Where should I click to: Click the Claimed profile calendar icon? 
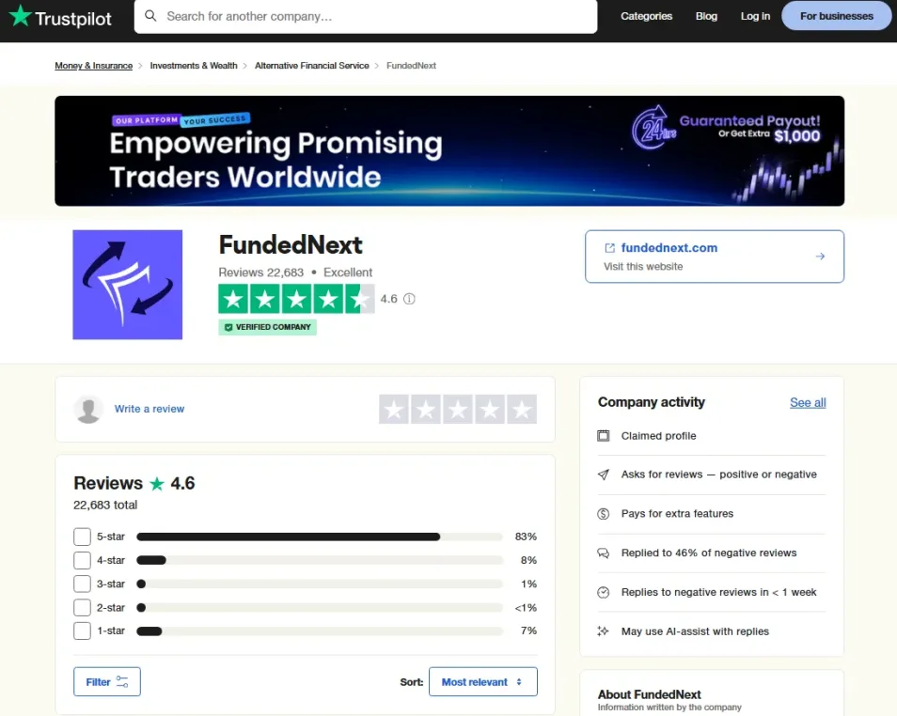tap(603, 436)
